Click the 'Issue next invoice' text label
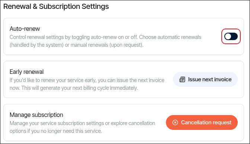The height and width of the screenshot is (144, 250). [210, 79]
